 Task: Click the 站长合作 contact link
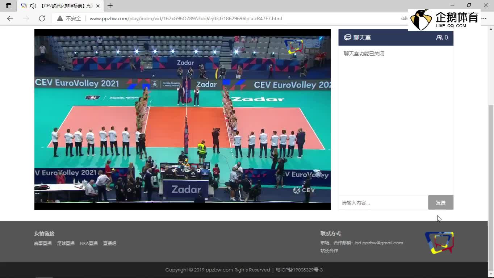[x=329, y=251]
